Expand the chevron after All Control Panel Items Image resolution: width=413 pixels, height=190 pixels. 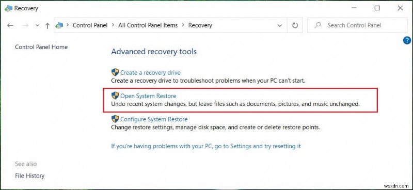(x=183, y=25)
